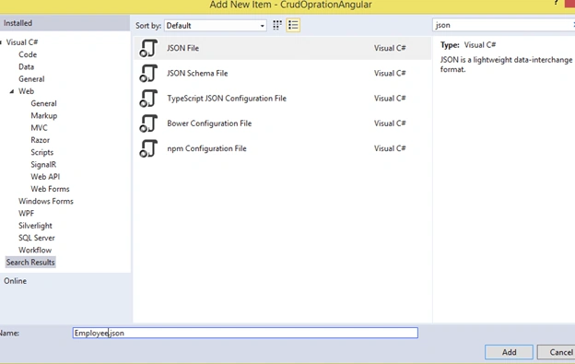Click the npm Configuration File icon
This screenshot has height=364, width=575.
click(x=148, y=148)
